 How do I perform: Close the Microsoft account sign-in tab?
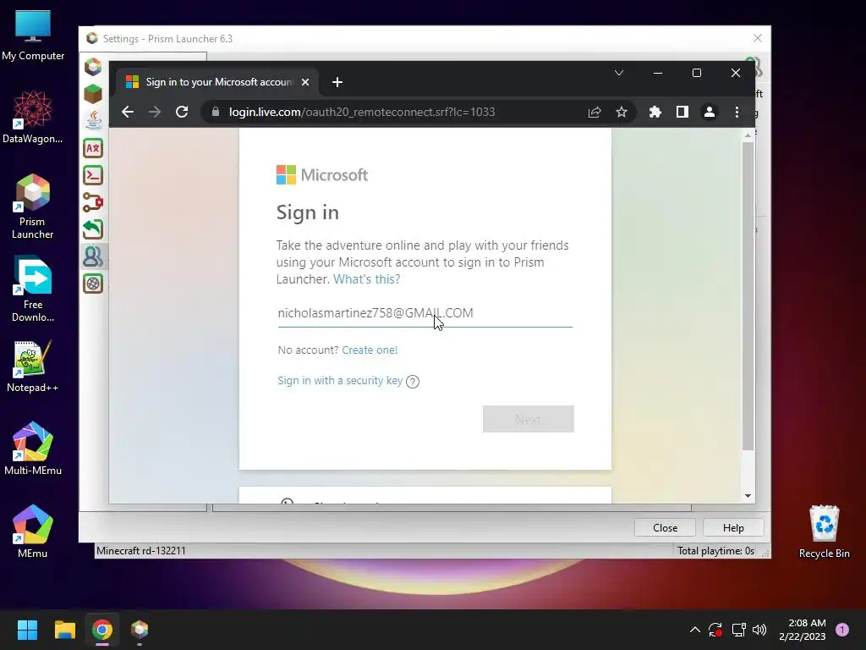(x=305, y=82)
